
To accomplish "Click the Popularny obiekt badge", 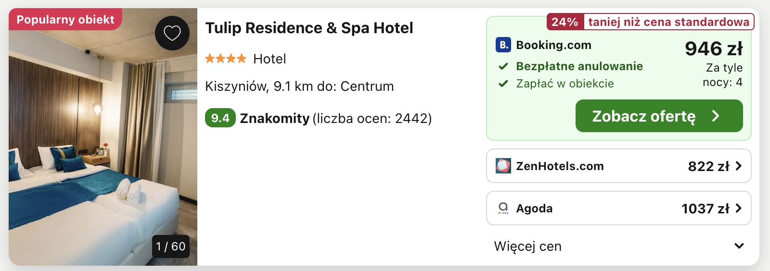I will coord(65,19).
